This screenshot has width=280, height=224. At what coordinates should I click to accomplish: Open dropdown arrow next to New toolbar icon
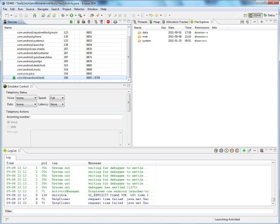pos(11,15)
